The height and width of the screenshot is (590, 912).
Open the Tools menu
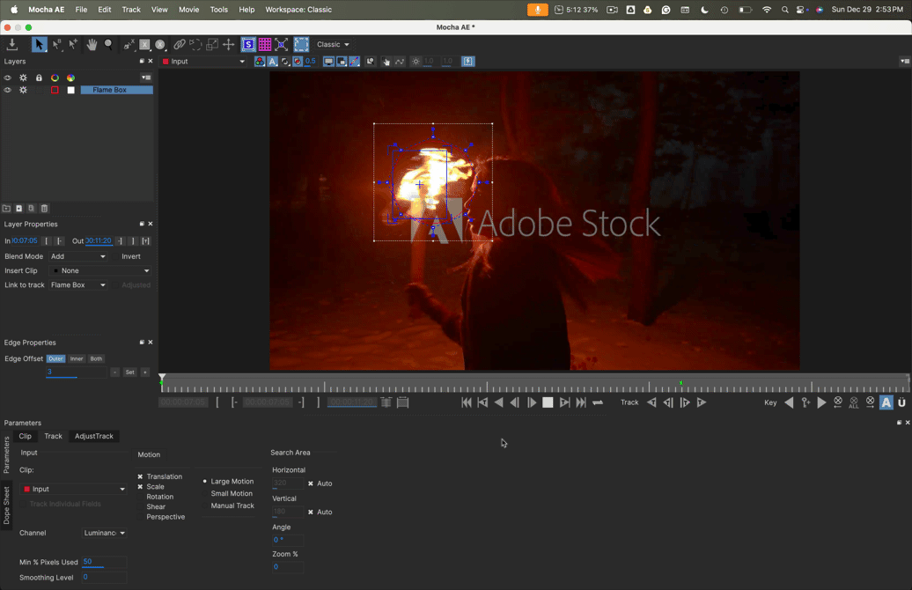pos(218,10)
